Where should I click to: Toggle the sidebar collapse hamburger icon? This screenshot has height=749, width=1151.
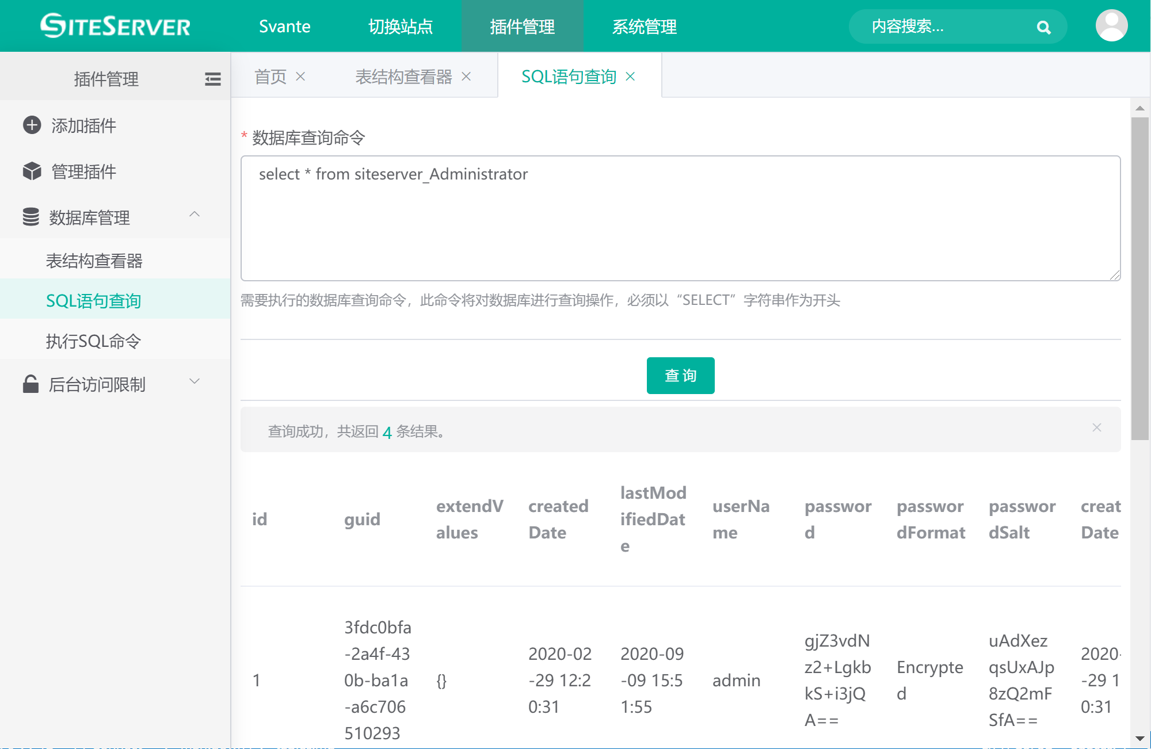(x=212, y=79)
